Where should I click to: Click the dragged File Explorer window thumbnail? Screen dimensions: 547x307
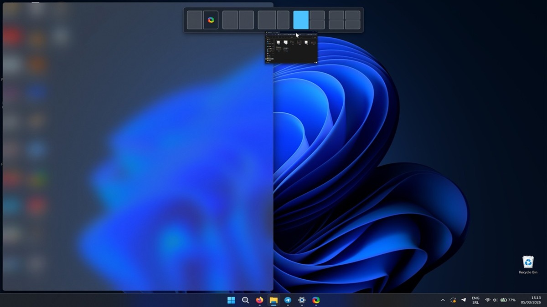291,47
